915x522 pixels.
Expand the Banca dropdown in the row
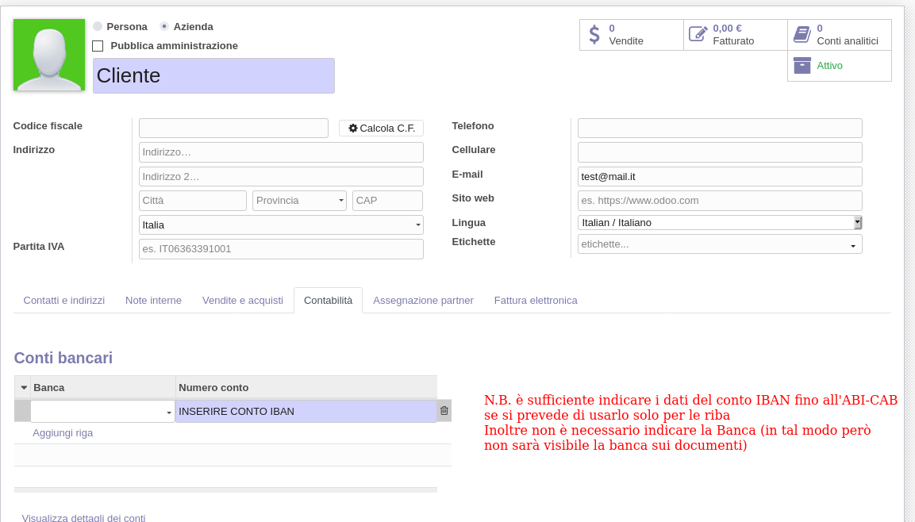point(168,413)
